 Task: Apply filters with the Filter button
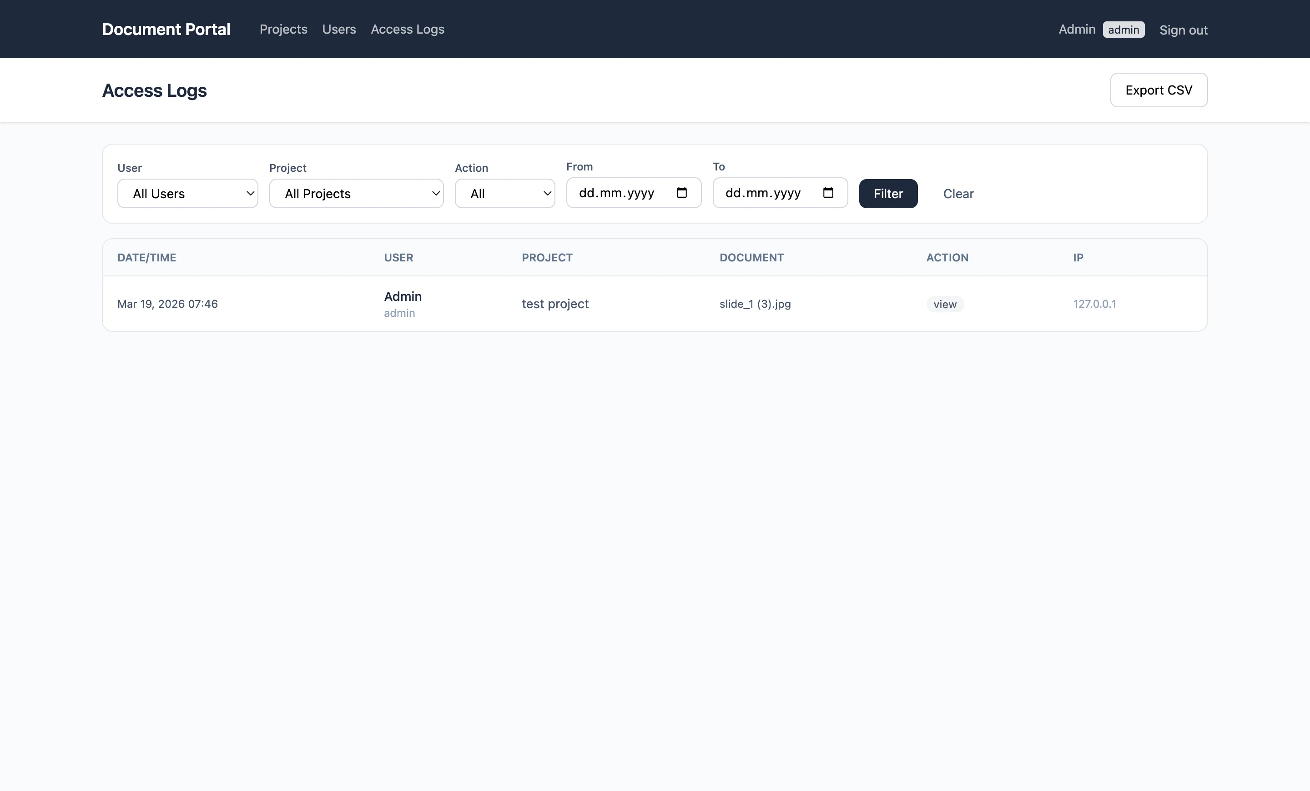(x=888, y=193)
